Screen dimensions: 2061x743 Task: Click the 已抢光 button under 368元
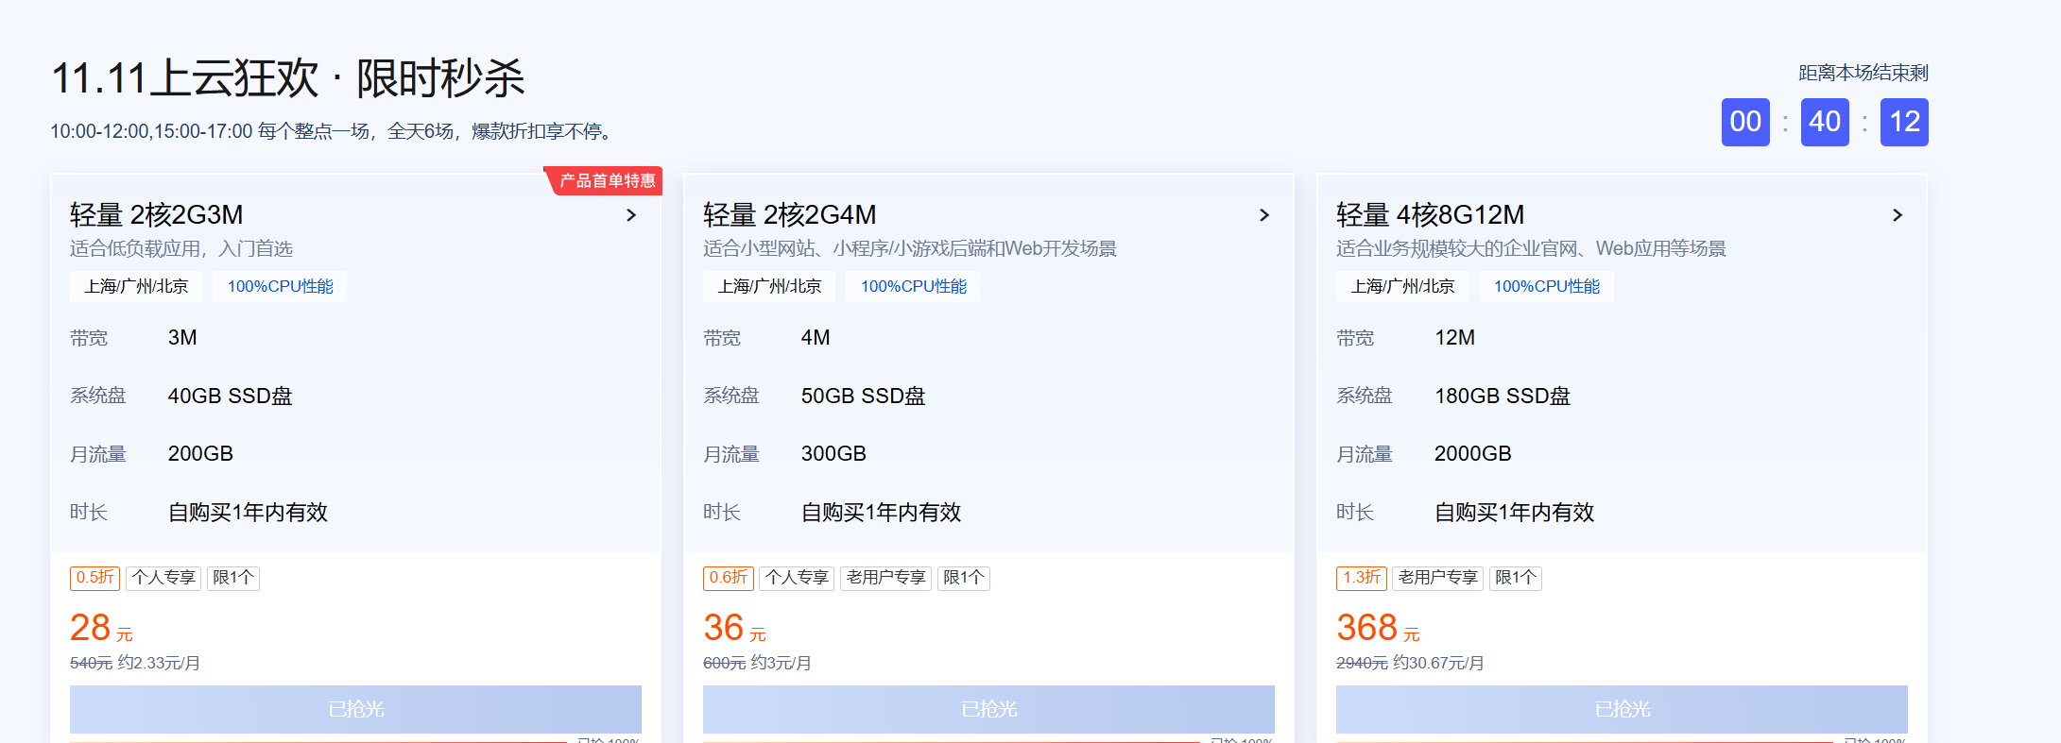1622,709
